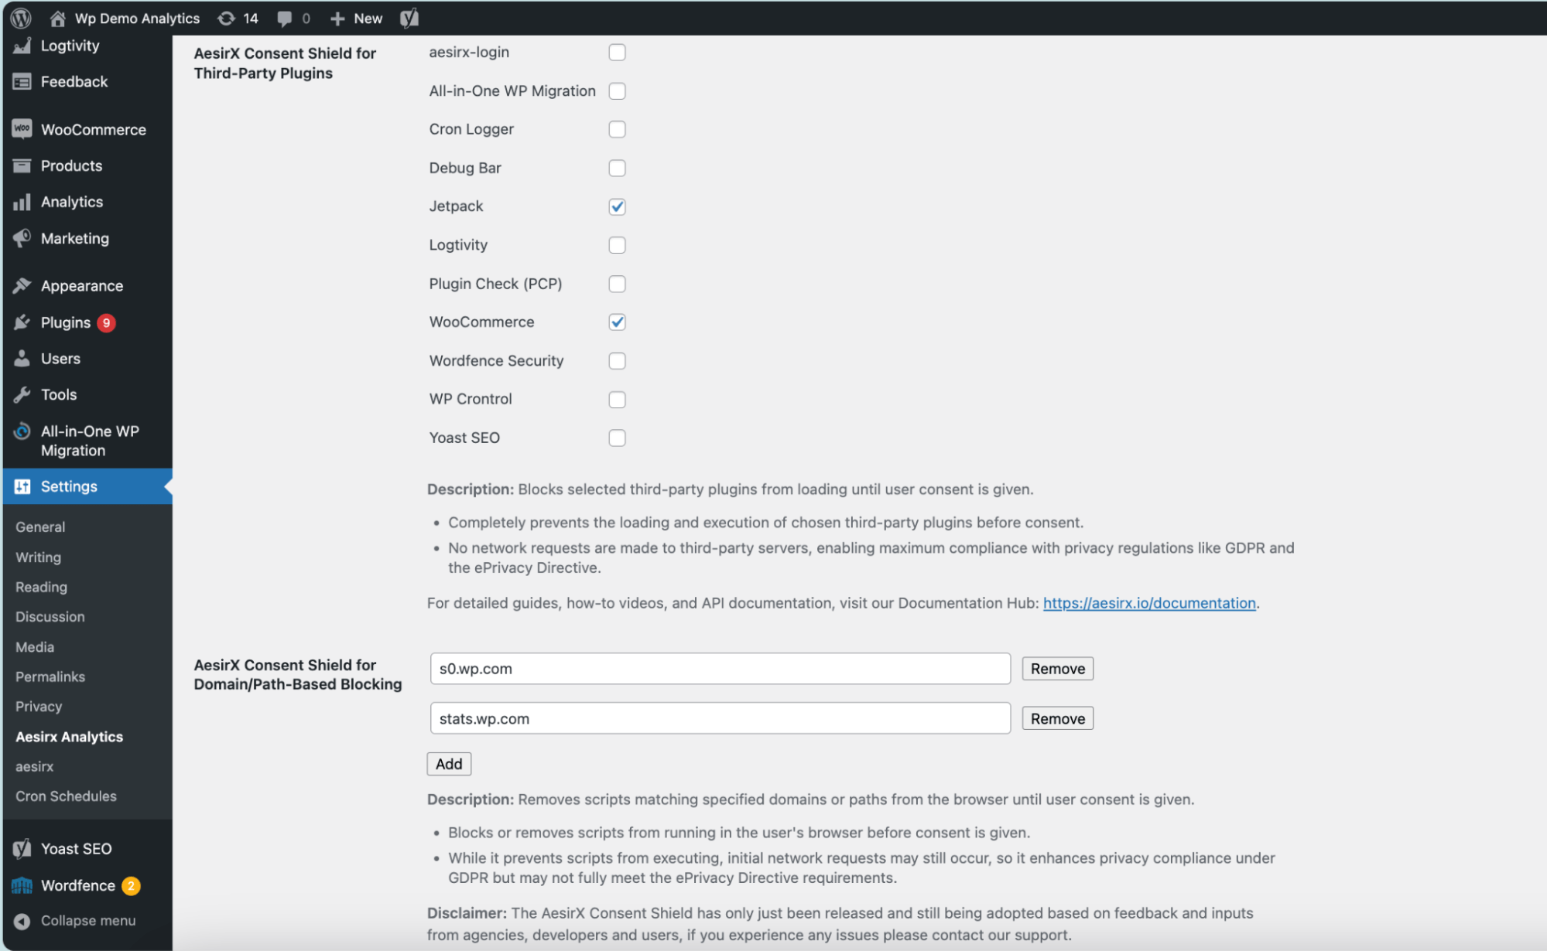Open the Aesirx Analytics settings page
Viewport: 1547px width, 951px height.
[x=69, y=736]
